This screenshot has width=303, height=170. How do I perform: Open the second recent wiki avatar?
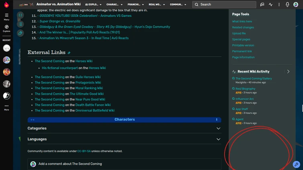coord(6,60)
